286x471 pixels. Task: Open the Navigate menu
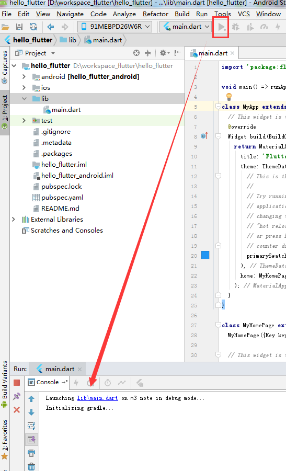70,14
